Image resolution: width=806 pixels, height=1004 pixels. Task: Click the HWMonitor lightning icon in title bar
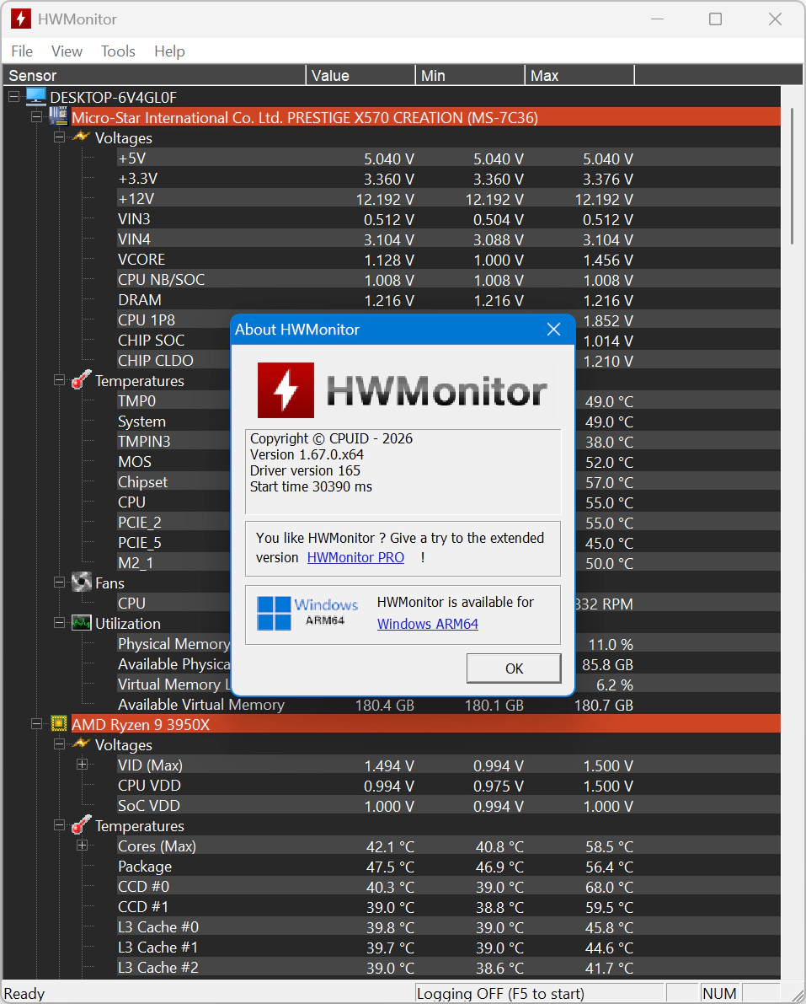[x=21, y=19]
